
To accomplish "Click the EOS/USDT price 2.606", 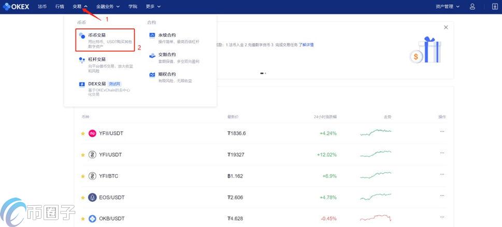I will (x=235, y=198).
